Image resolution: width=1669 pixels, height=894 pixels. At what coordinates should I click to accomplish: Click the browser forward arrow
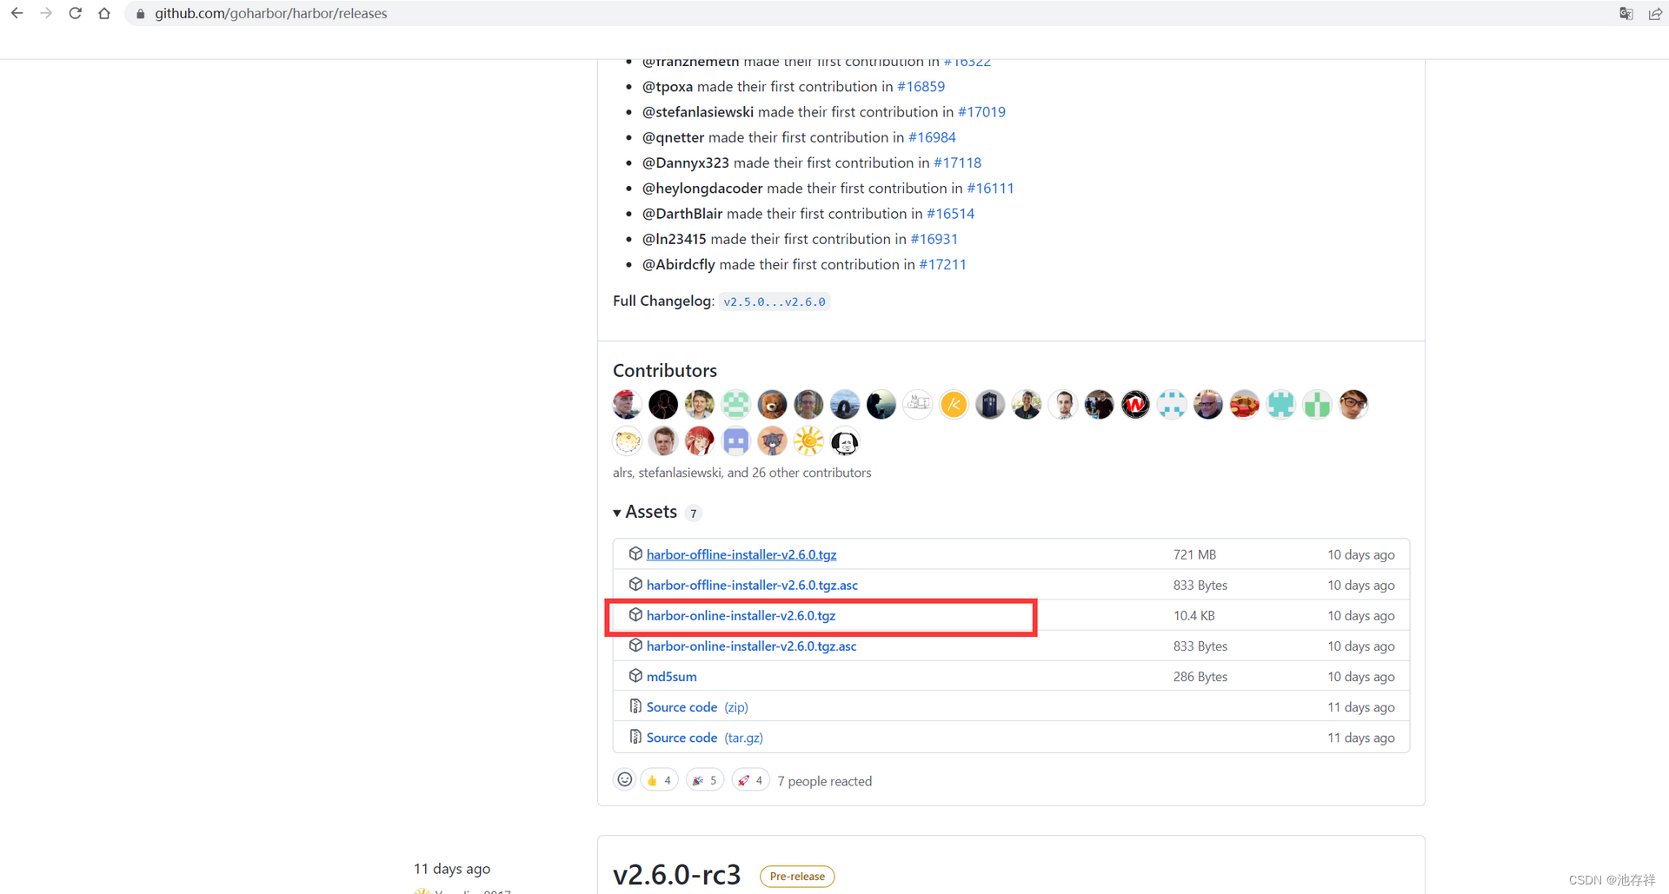[46, 13]
